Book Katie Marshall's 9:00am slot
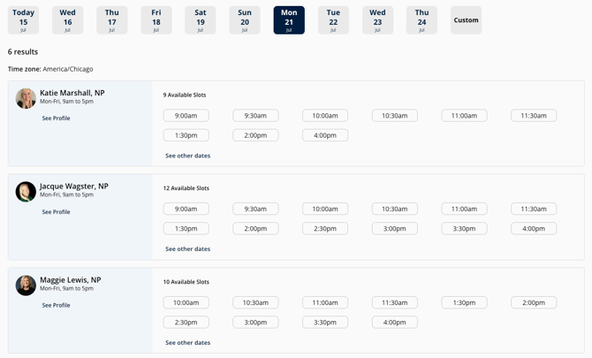 click(x=186, y=116)
